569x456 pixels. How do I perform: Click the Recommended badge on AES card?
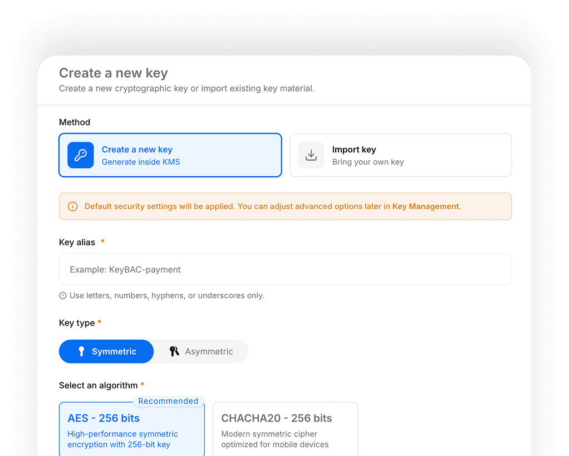coord(168,401)
